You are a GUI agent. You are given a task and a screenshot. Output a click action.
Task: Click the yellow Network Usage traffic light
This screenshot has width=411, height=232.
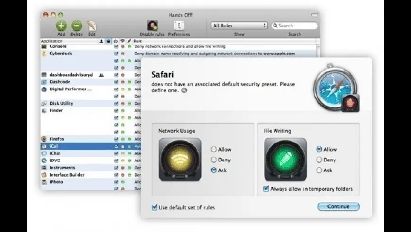[180, 160]
